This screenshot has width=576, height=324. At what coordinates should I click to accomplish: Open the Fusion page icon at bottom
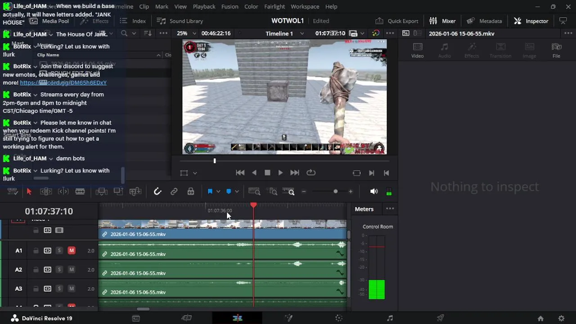click(288, 318)
